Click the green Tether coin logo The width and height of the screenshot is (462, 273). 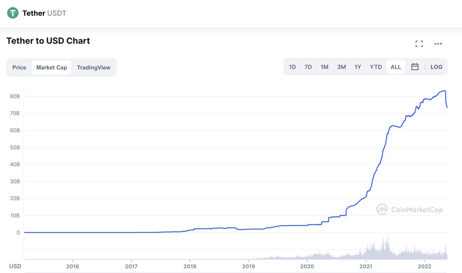coord(13,13)
